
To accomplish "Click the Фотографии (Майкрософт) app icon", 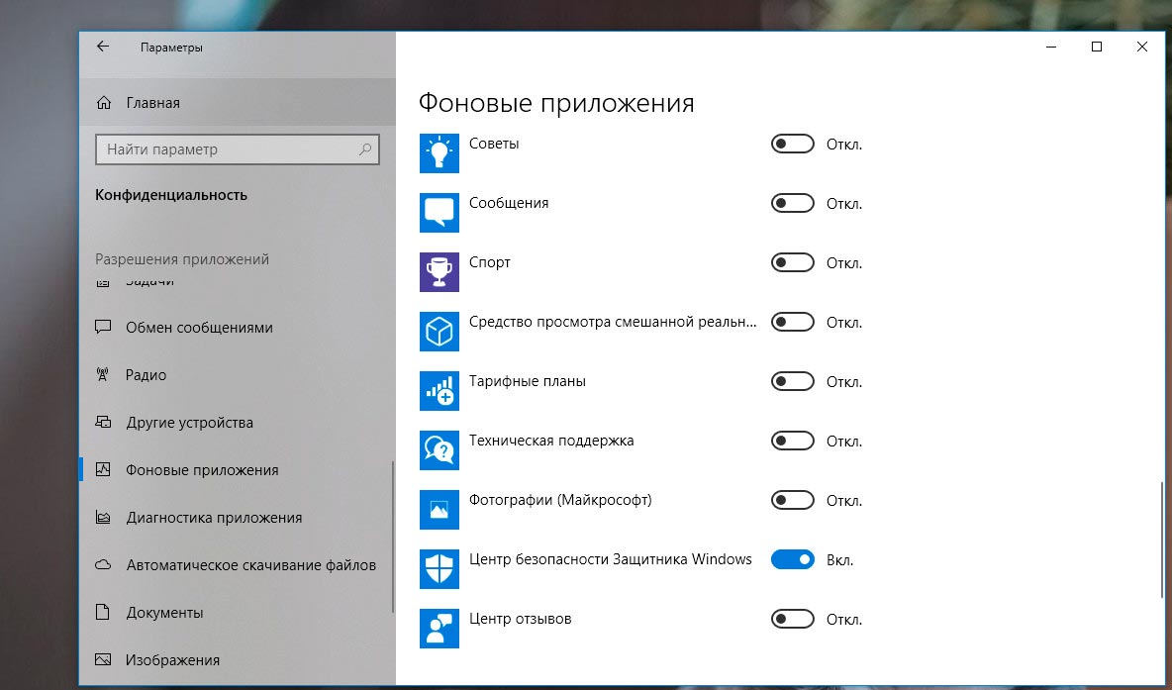I will coord(439,509).
